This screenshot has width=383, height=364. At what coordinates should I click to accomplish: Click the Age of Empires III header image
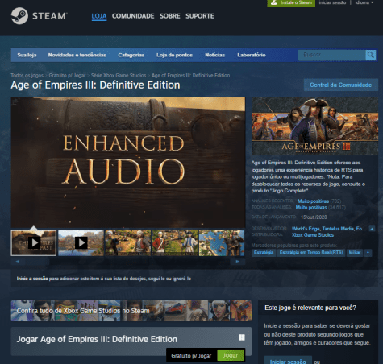314,126
